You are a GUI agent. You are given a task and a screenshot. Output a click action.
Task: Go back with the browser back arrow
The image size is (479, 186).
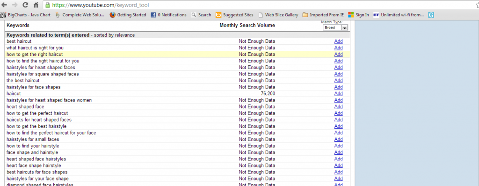pyautogui.click(x=4, y=5)
